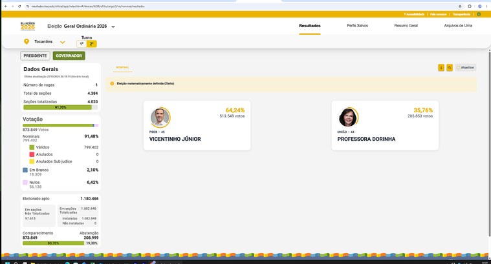Viewport: 491px width, 264px height.
Task: Click the lilac Nulos swatch
Action: pyautogui.click(x=25, y=182)
